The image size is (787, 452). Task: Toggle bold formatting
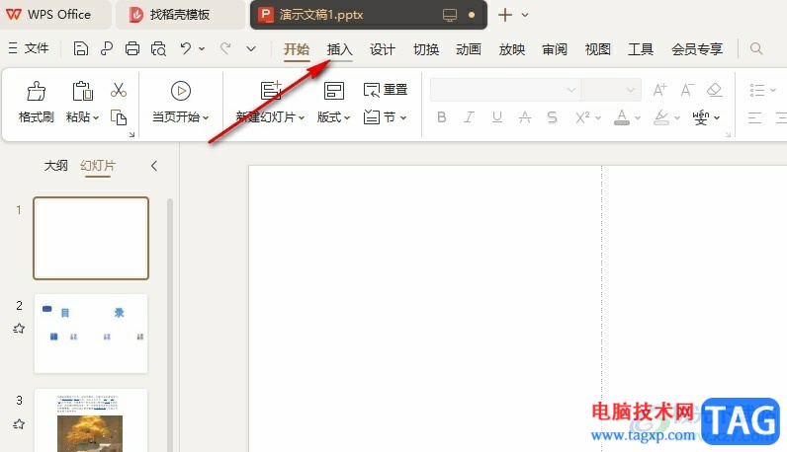click(x=442, y=117)
